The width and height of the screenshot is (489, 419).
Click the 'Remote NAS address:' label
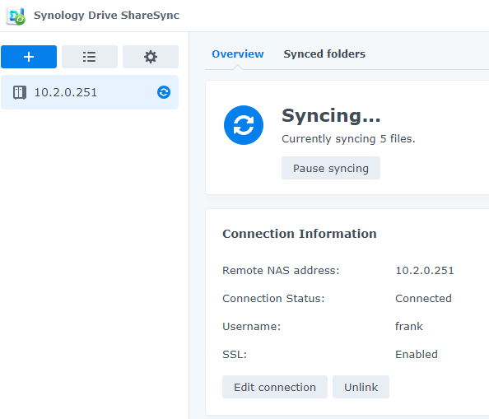click(281, 270)
